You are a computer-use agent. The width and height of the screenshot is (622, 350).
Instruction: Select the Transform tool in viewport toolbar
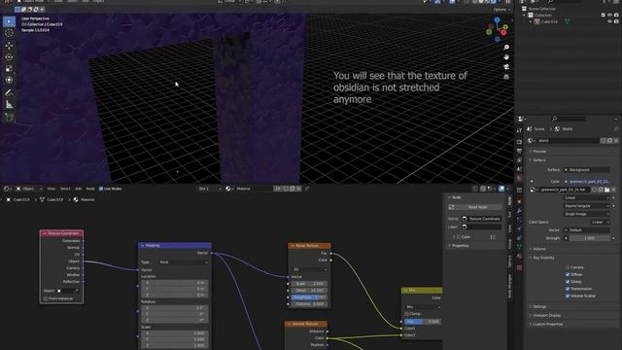coord(9,80)
